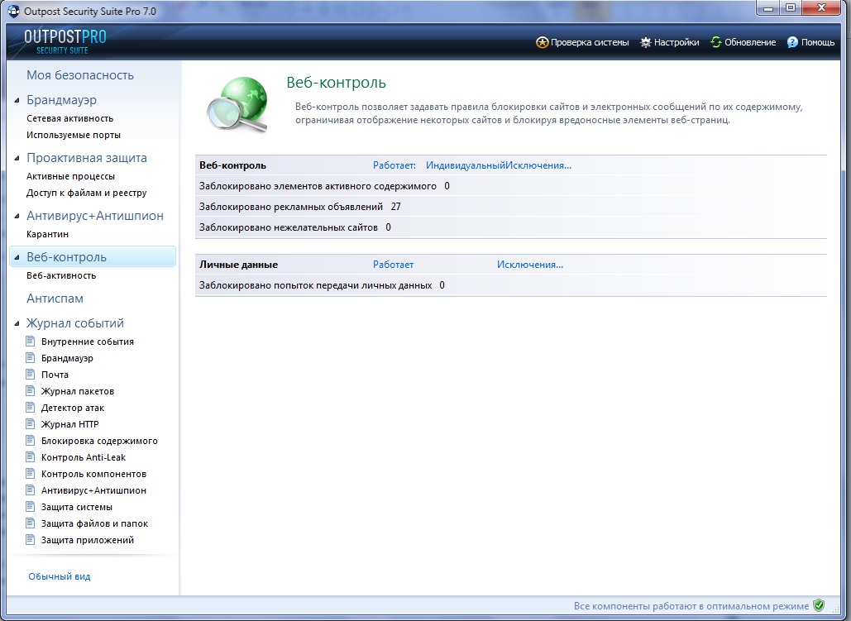Collapse the Брандмауэр section arrow
This screenshot has width=851, height=621.
click(17, 100)
